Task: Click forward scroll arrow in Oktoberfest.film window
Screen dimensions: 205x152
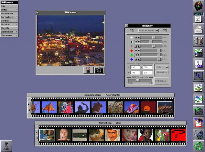Action: (29, 104)
